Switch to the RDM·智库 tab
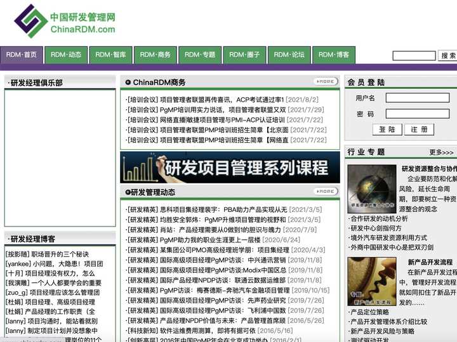This screenshot has height=342, width=457. [x=110, y=55]
